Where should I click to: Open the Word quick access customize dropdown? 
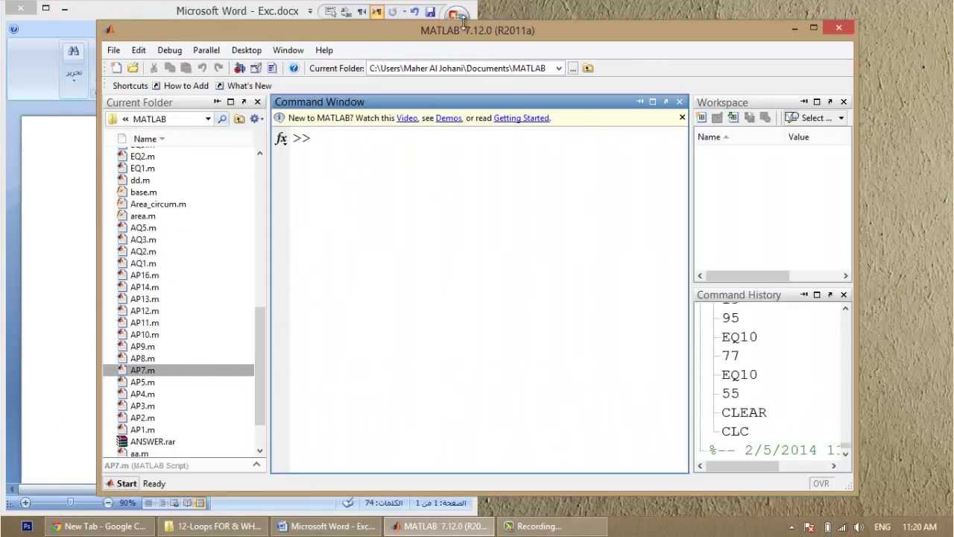pyautogui.click(x=310, y=11)
